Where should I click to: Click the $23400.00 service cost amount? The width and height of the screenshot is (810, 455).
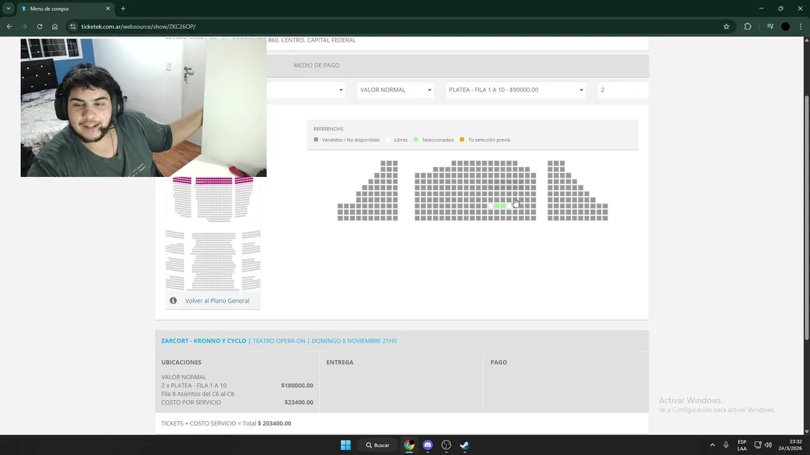click(299, 402)
